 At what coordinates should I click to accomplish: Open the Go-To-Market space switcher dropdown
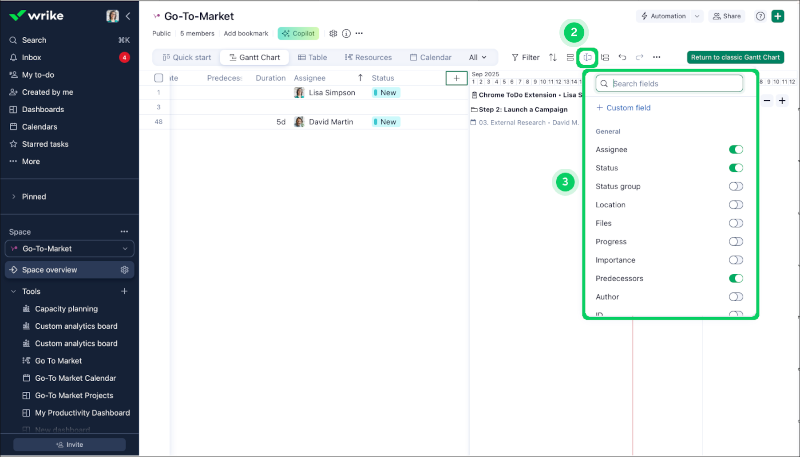point(125,248)
